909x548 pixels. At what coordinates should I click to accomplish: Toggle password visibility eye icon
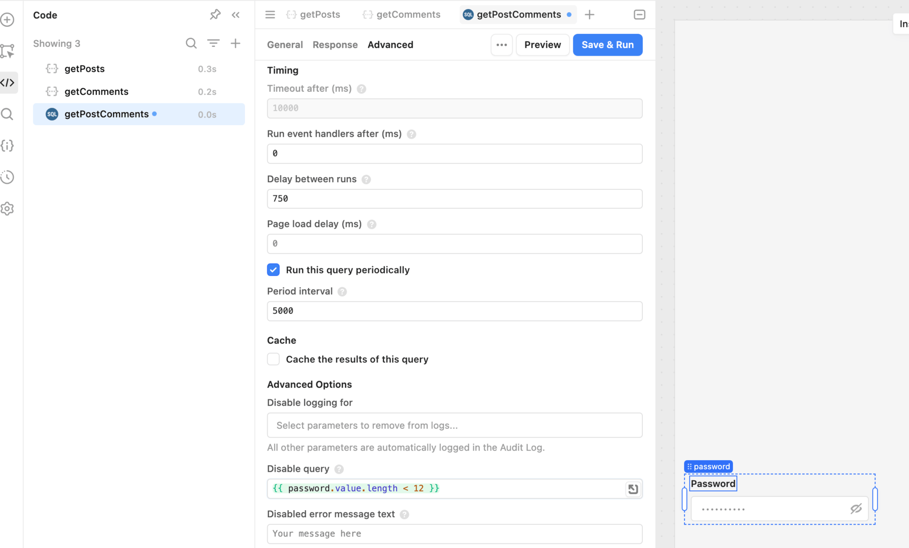click(856, 509)
